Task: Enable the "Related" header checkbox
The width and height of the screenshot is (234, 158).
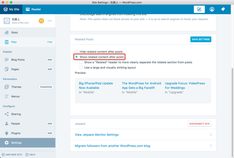Action: coord(81,62)
